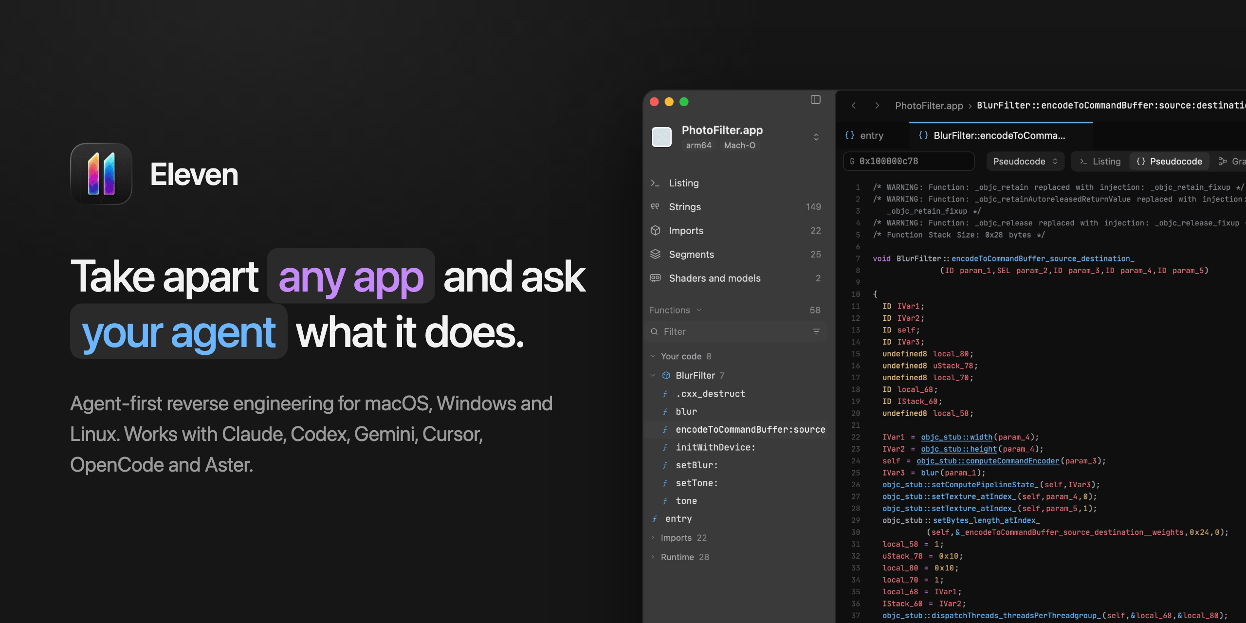
Task: Follow objc_stub::computeCommandEncoder link
Action: click(x=988, y=461)
